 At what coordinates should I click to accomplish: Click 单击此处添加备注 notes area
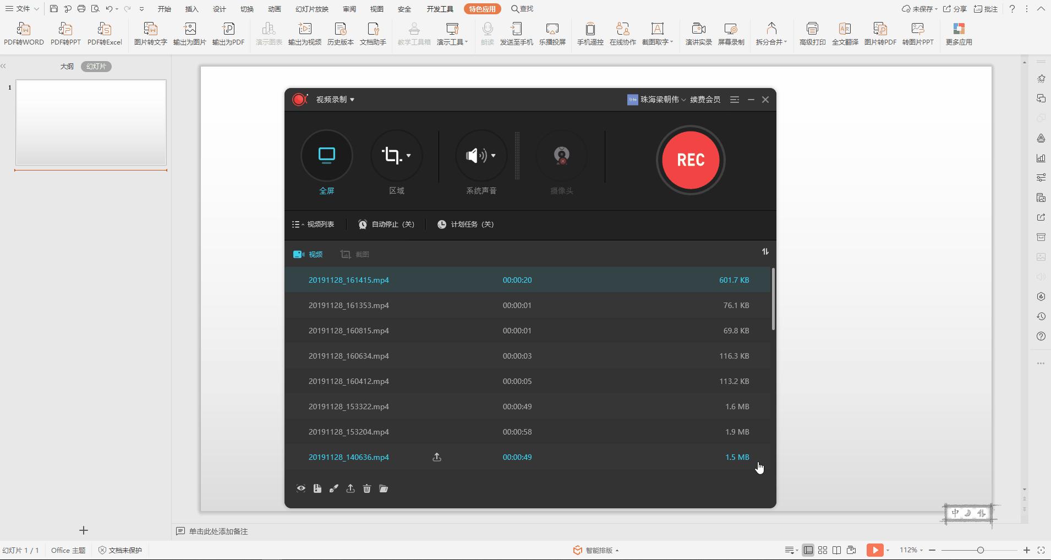click(218, 531)
